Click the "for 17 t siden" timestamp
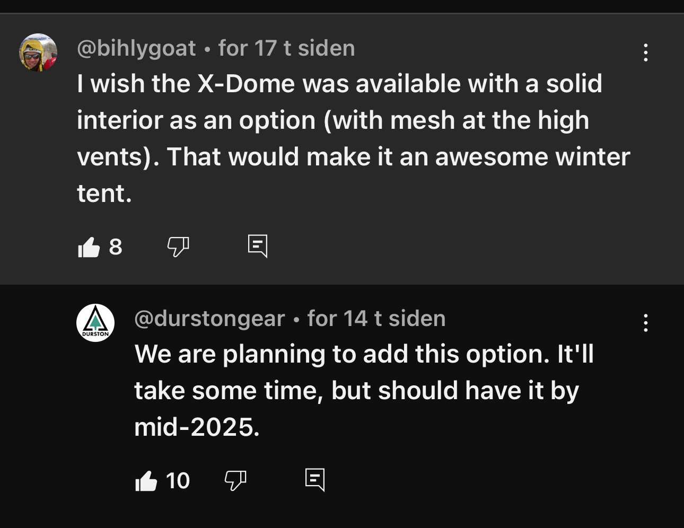Screen dimensions: 684x528 coord(286,48)
